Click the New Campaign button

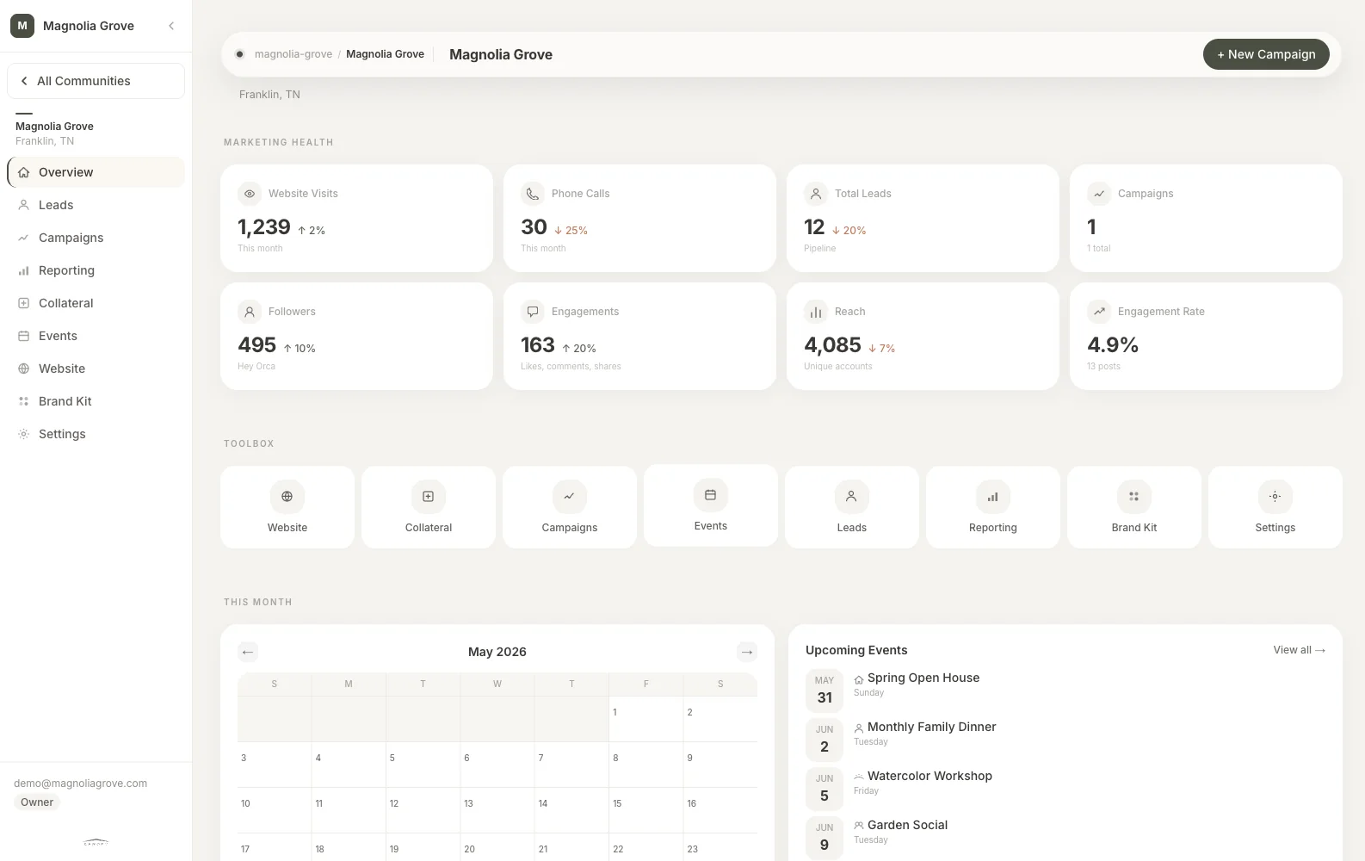tap(1266, 54)
